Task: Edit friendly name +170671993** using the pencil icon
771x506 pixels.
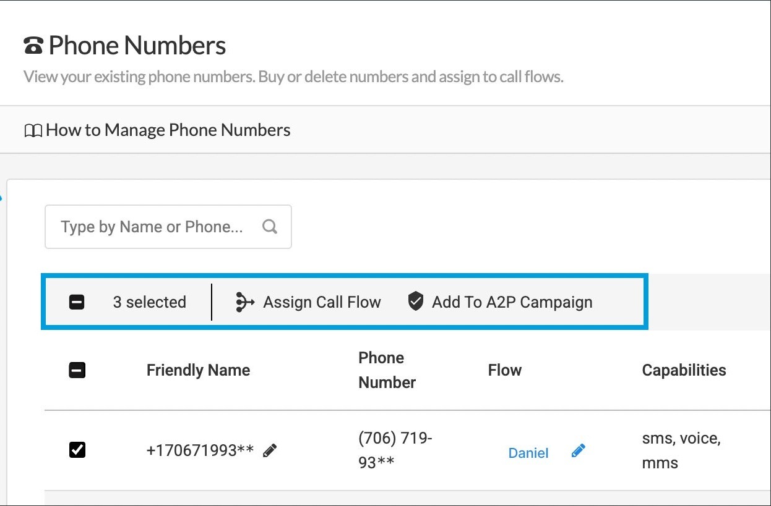Action: (270, 451)
